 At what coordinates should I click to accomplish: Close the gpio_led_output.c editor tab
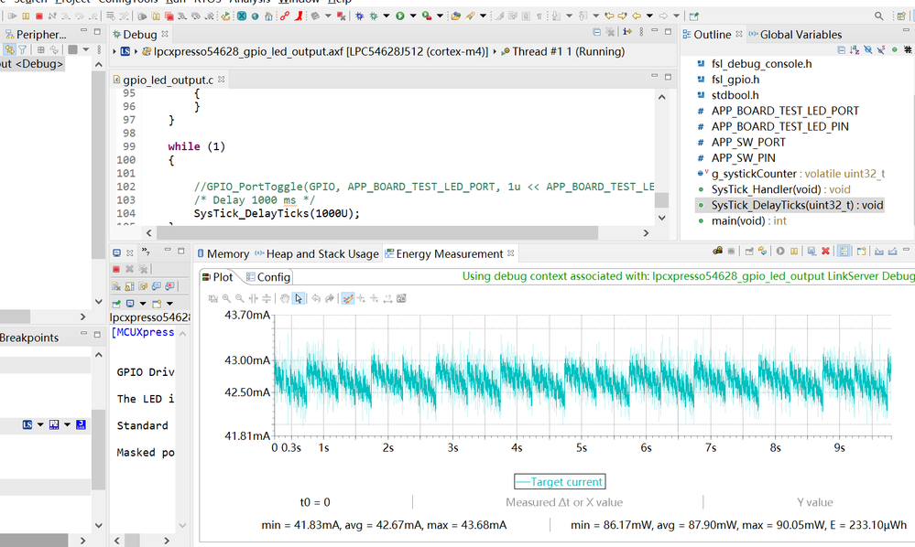(221, 80)
